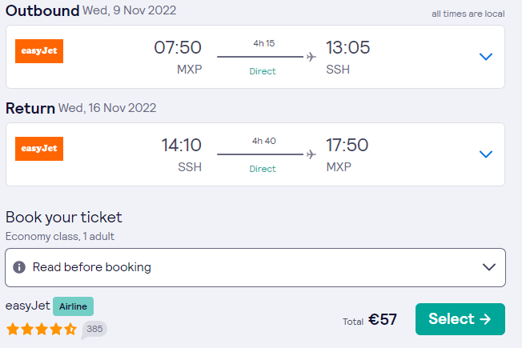Click the return departure time 14:10

(182, 145)
